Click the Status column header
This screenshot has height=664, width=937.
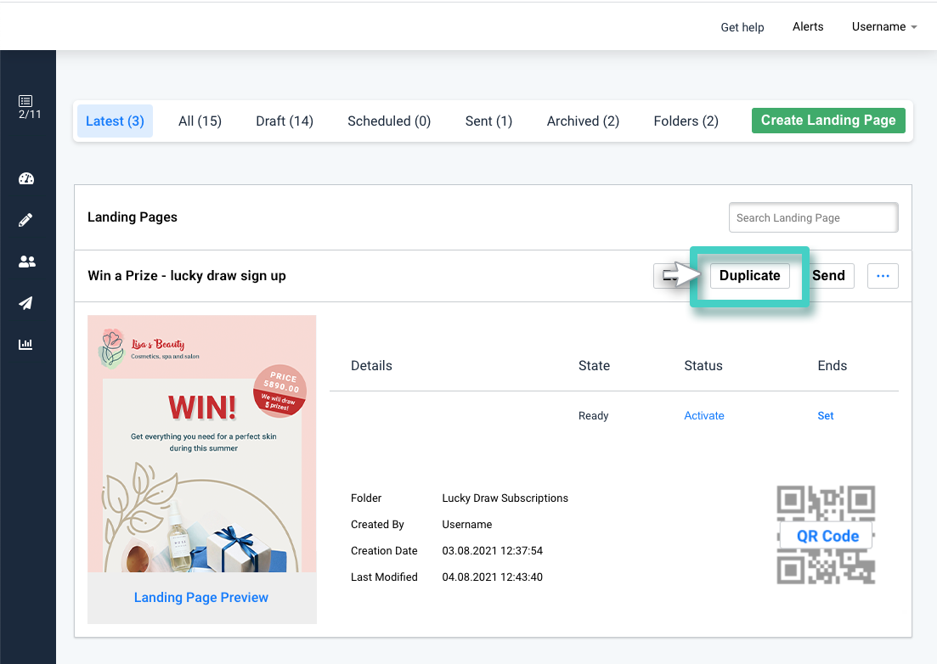(x=703, y=365)
